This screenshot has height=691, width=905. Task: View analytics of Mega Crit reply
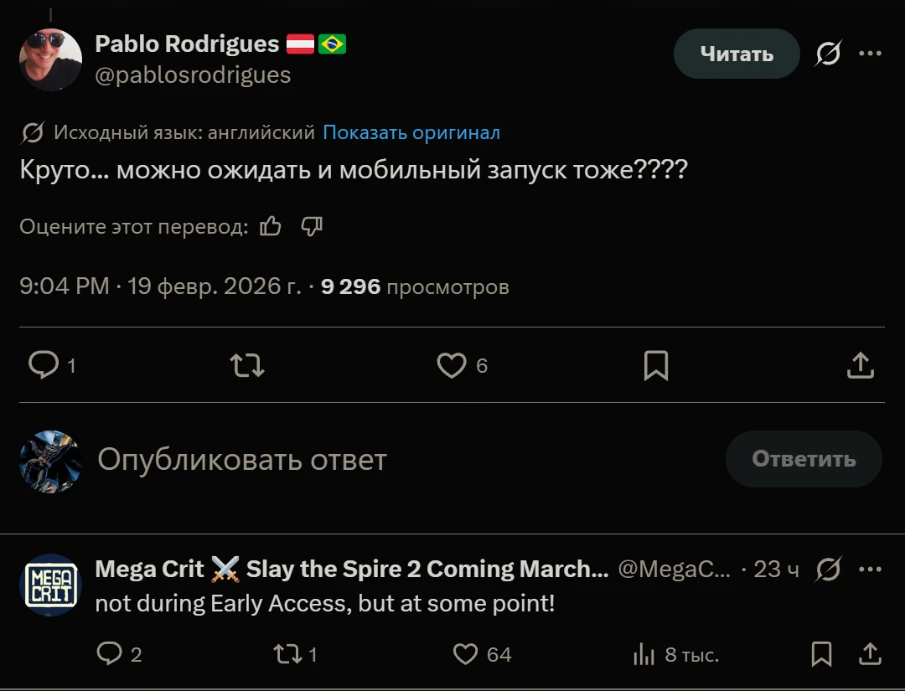(x=644, y=654)
